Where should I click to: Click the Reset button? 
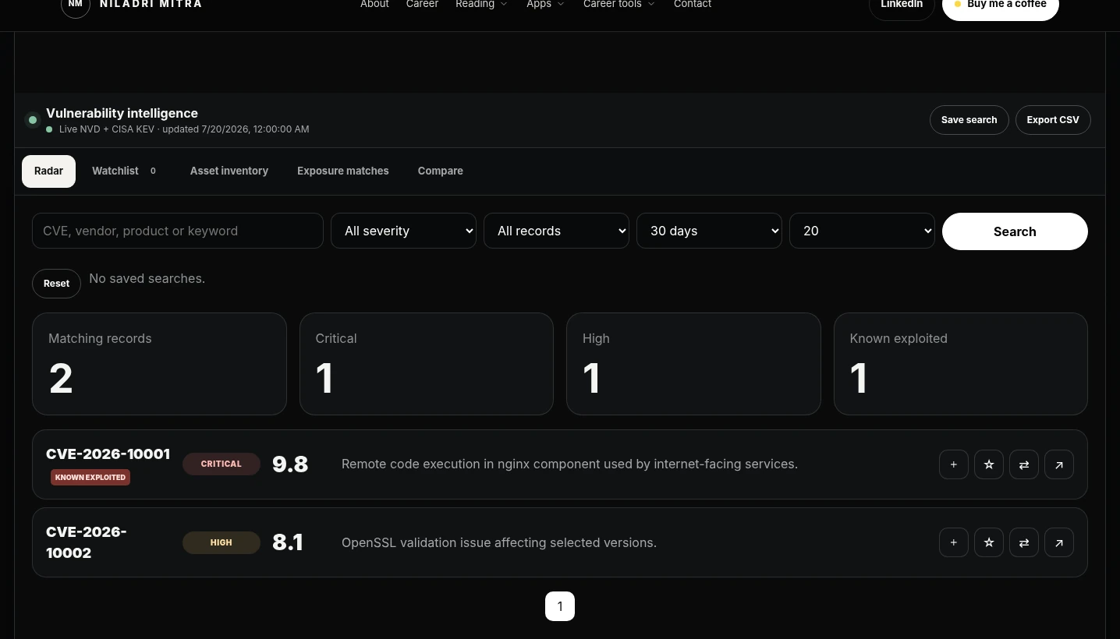point(56,284)
